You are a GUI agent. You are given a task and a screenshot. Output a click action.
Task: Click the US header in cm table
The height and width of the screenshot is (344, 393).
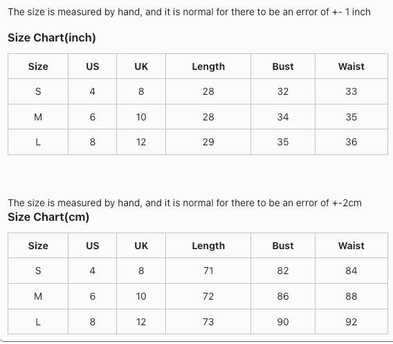tap(93, 246)
